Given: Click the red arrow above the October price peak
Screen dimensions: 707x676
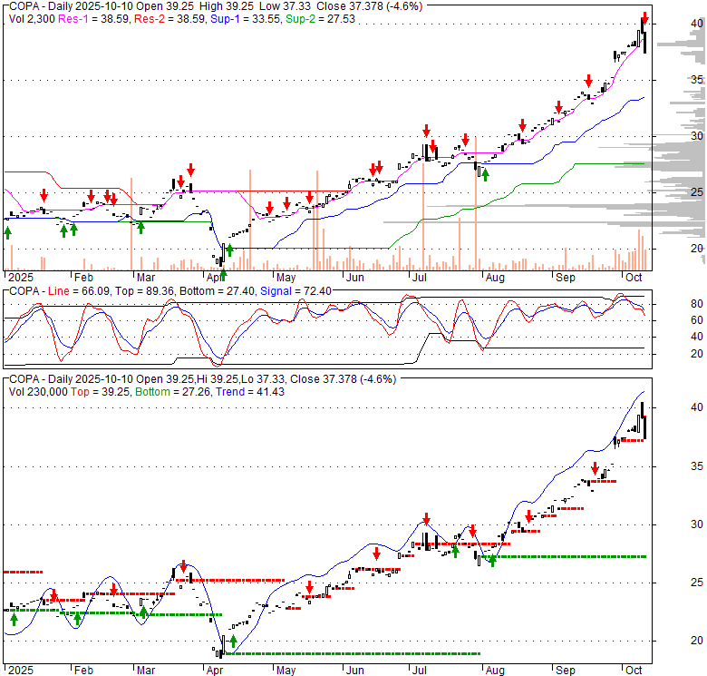Looking at the screenshot, I should coord(644,17).
